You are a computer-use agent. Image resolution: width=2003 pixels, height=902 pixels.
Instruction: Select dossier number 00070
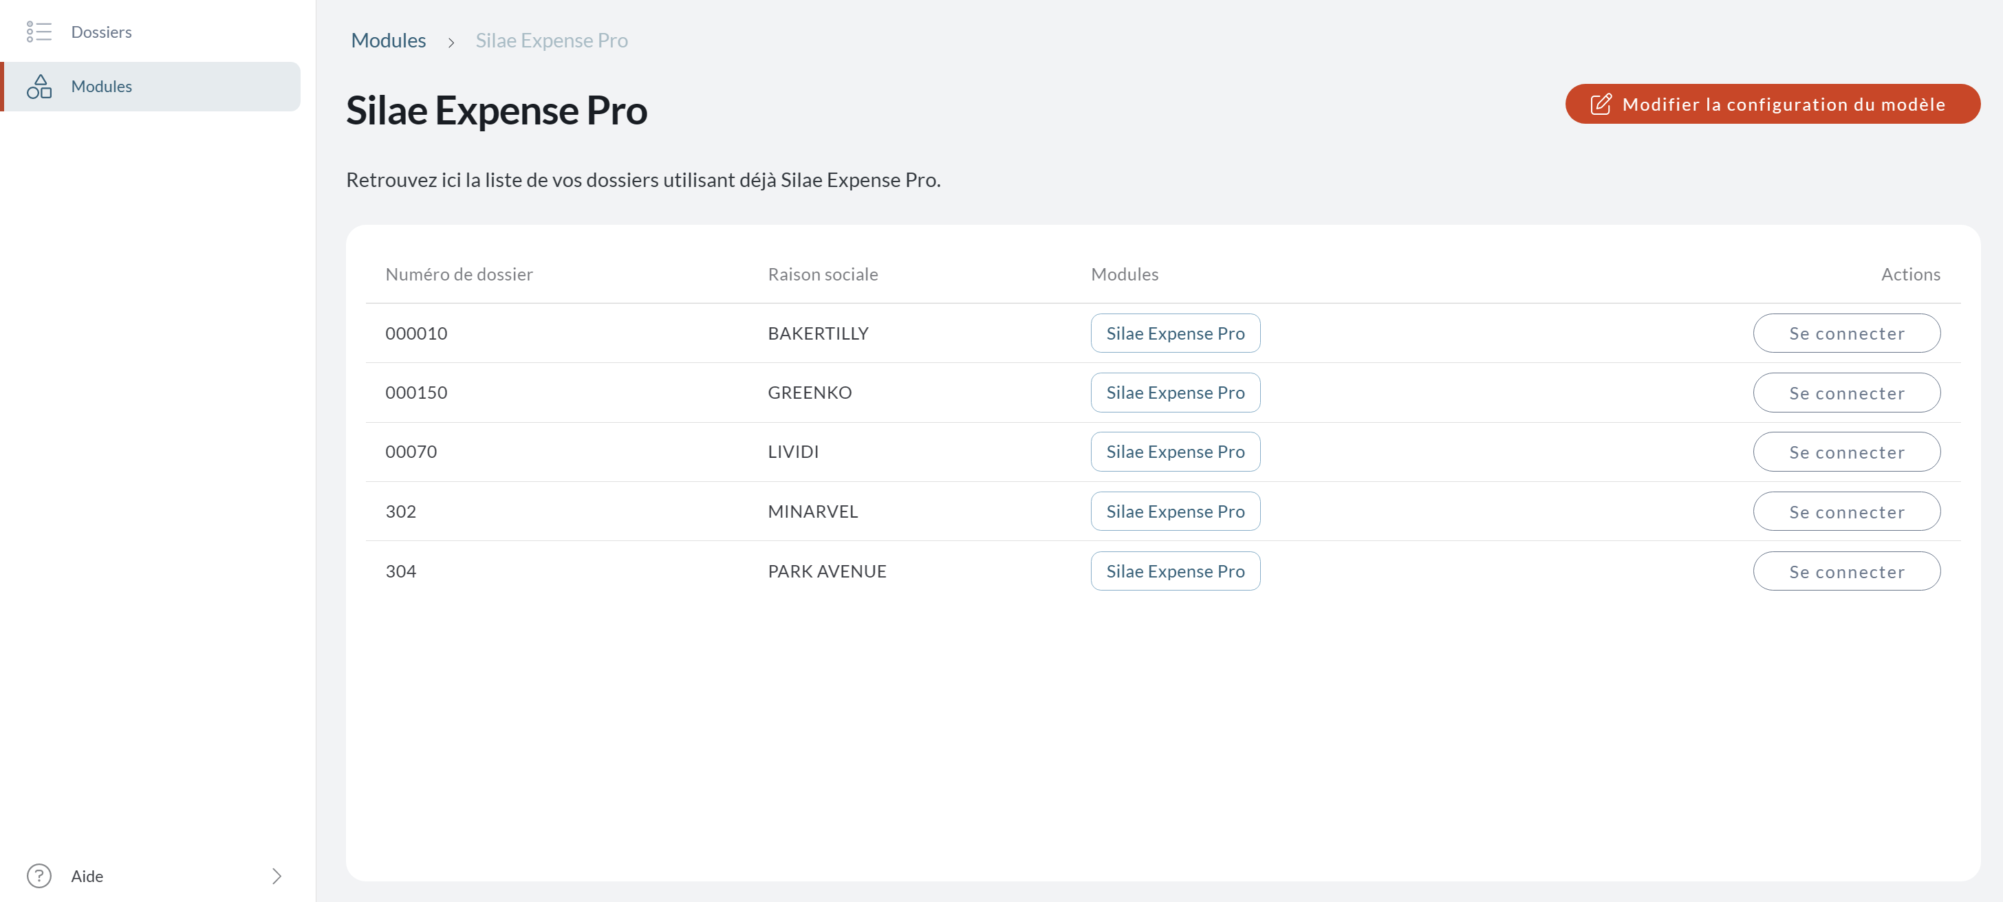(411, 452)
